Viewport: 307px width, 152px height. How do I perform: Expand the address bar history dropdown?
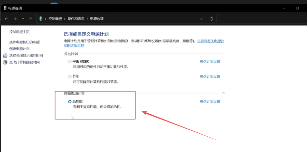201,19
